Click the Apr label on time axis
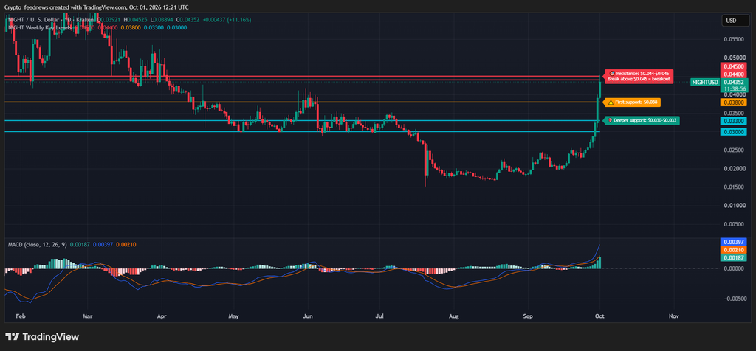The image size is (756, 351). pos(162,316)
